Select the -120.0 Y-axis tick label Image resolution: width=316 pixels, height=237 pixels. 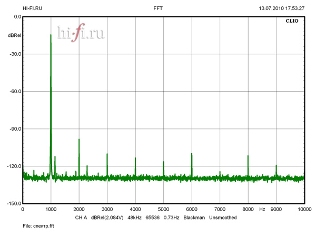(13, 166)
